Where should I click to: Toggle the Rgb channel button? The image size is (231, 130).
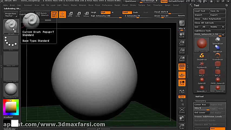(x=105, y=12)
